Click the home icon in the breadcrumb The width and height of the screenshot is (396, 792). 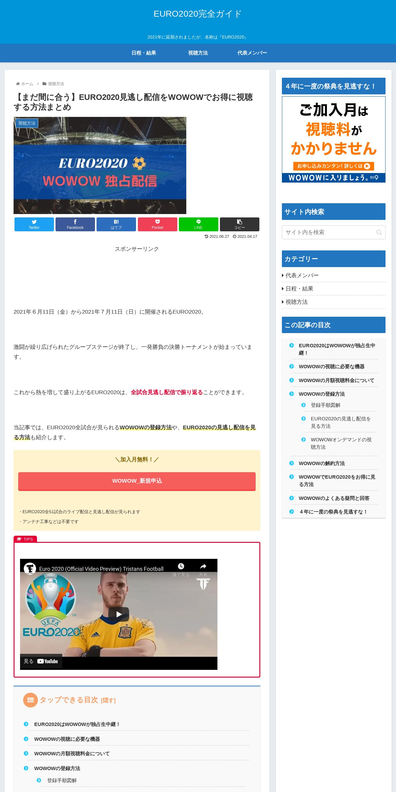pos(18,84)
